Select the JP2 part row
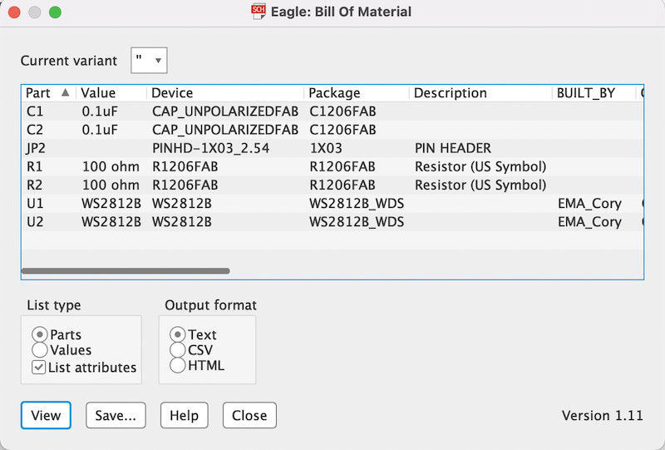 coord(332,148)
